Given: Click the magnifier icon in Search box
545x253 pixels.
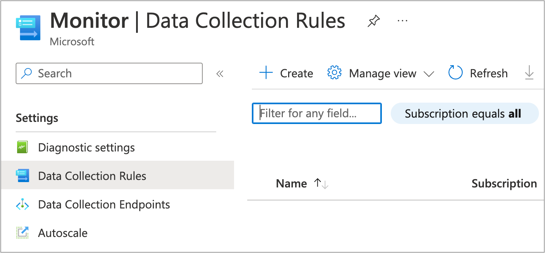Looking at the screenshot, I should point(26,73).
